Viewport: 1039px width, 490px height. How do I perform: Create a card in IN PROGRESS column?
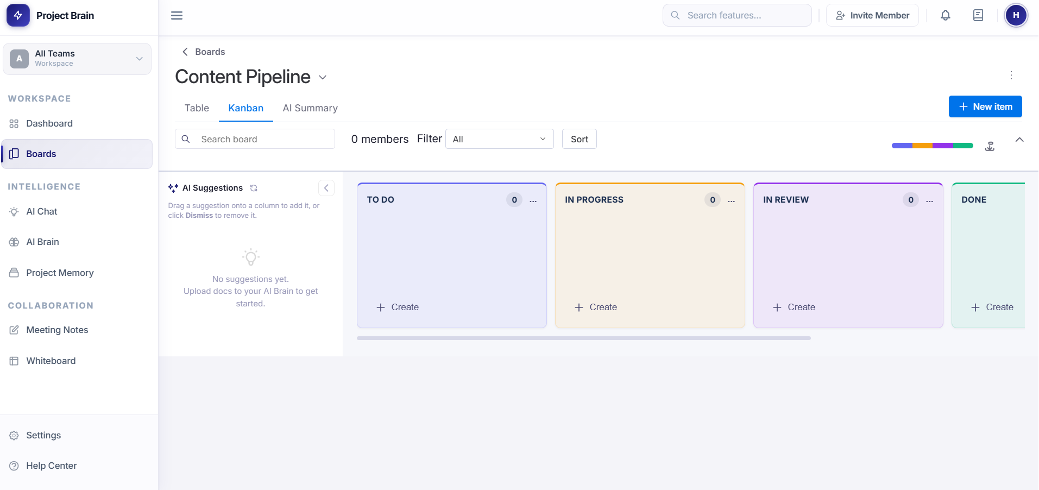click(596, 307)
